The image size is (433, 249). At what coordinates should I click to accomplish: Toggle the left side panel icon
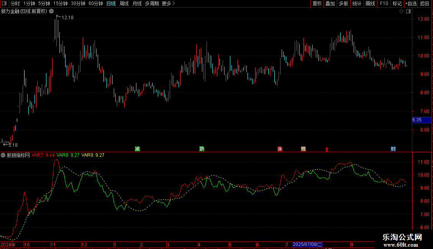pyautogui.click(x=4, y=3)
